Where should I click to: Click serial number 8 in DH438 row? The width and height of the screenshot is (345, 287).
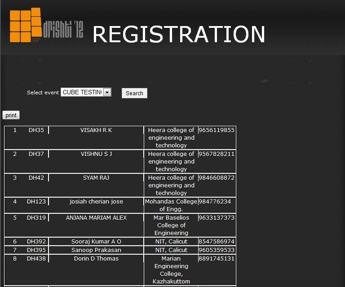(x=15, y=258)
